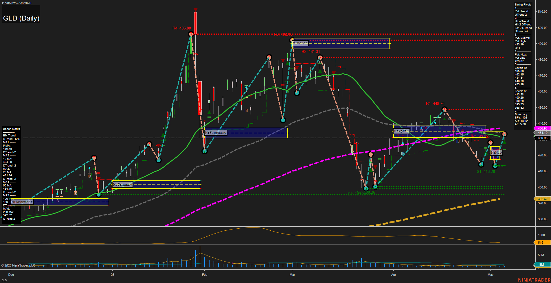Click the 380.00 price axis label
The width and height of the screenshot is (551, 283).
pos(543,219)
